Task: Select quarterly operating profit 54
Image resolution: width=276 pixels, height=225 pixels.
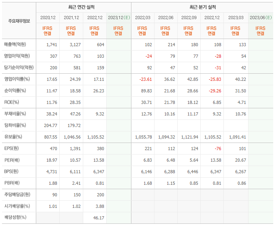Action: [243, 56]
